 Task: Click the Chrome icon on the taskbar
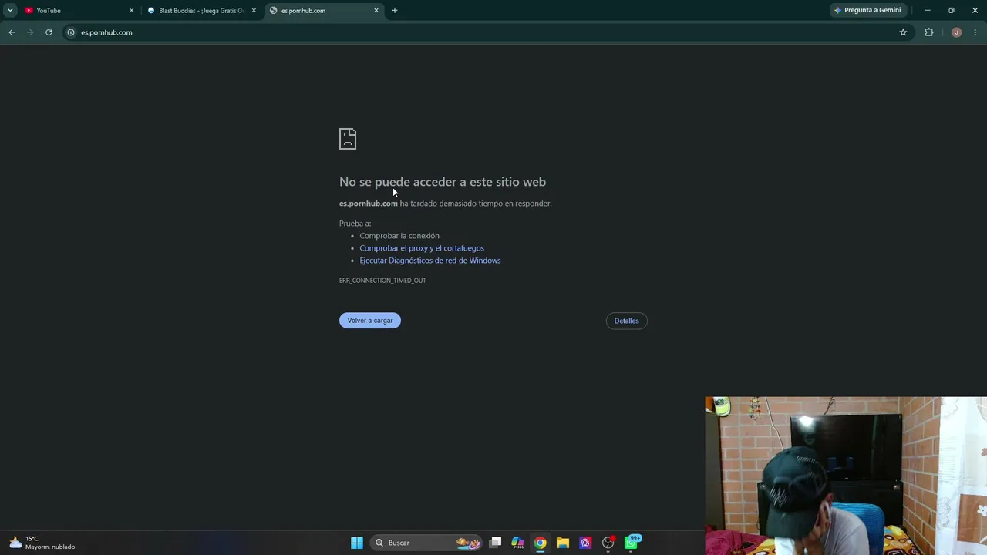541,543
